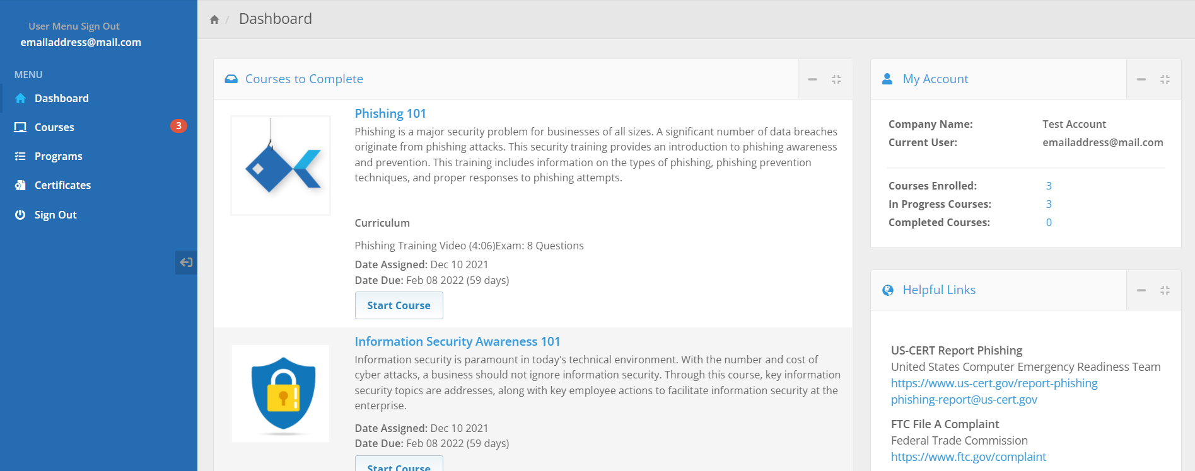Click the home breadcrumb icon
The height and width of the screenshot is (471, 1195).
(214, 20)
